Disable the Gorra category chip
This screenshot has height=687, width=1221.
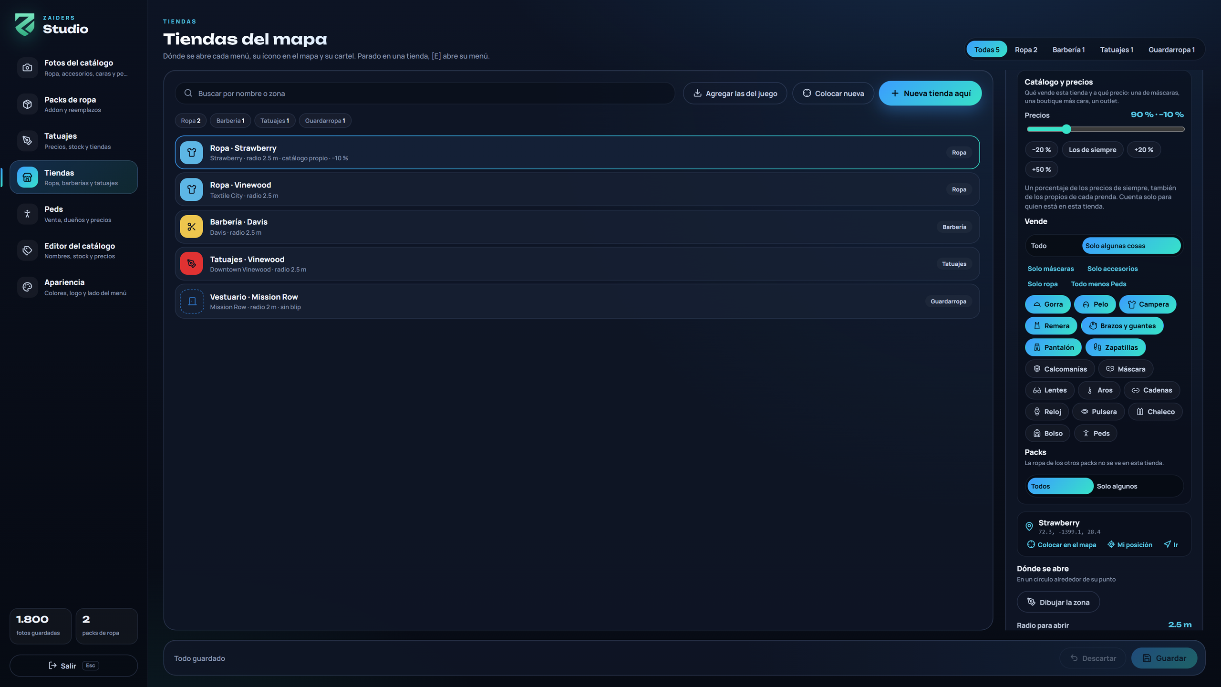pyautogui.click(x=1047, y=304)
